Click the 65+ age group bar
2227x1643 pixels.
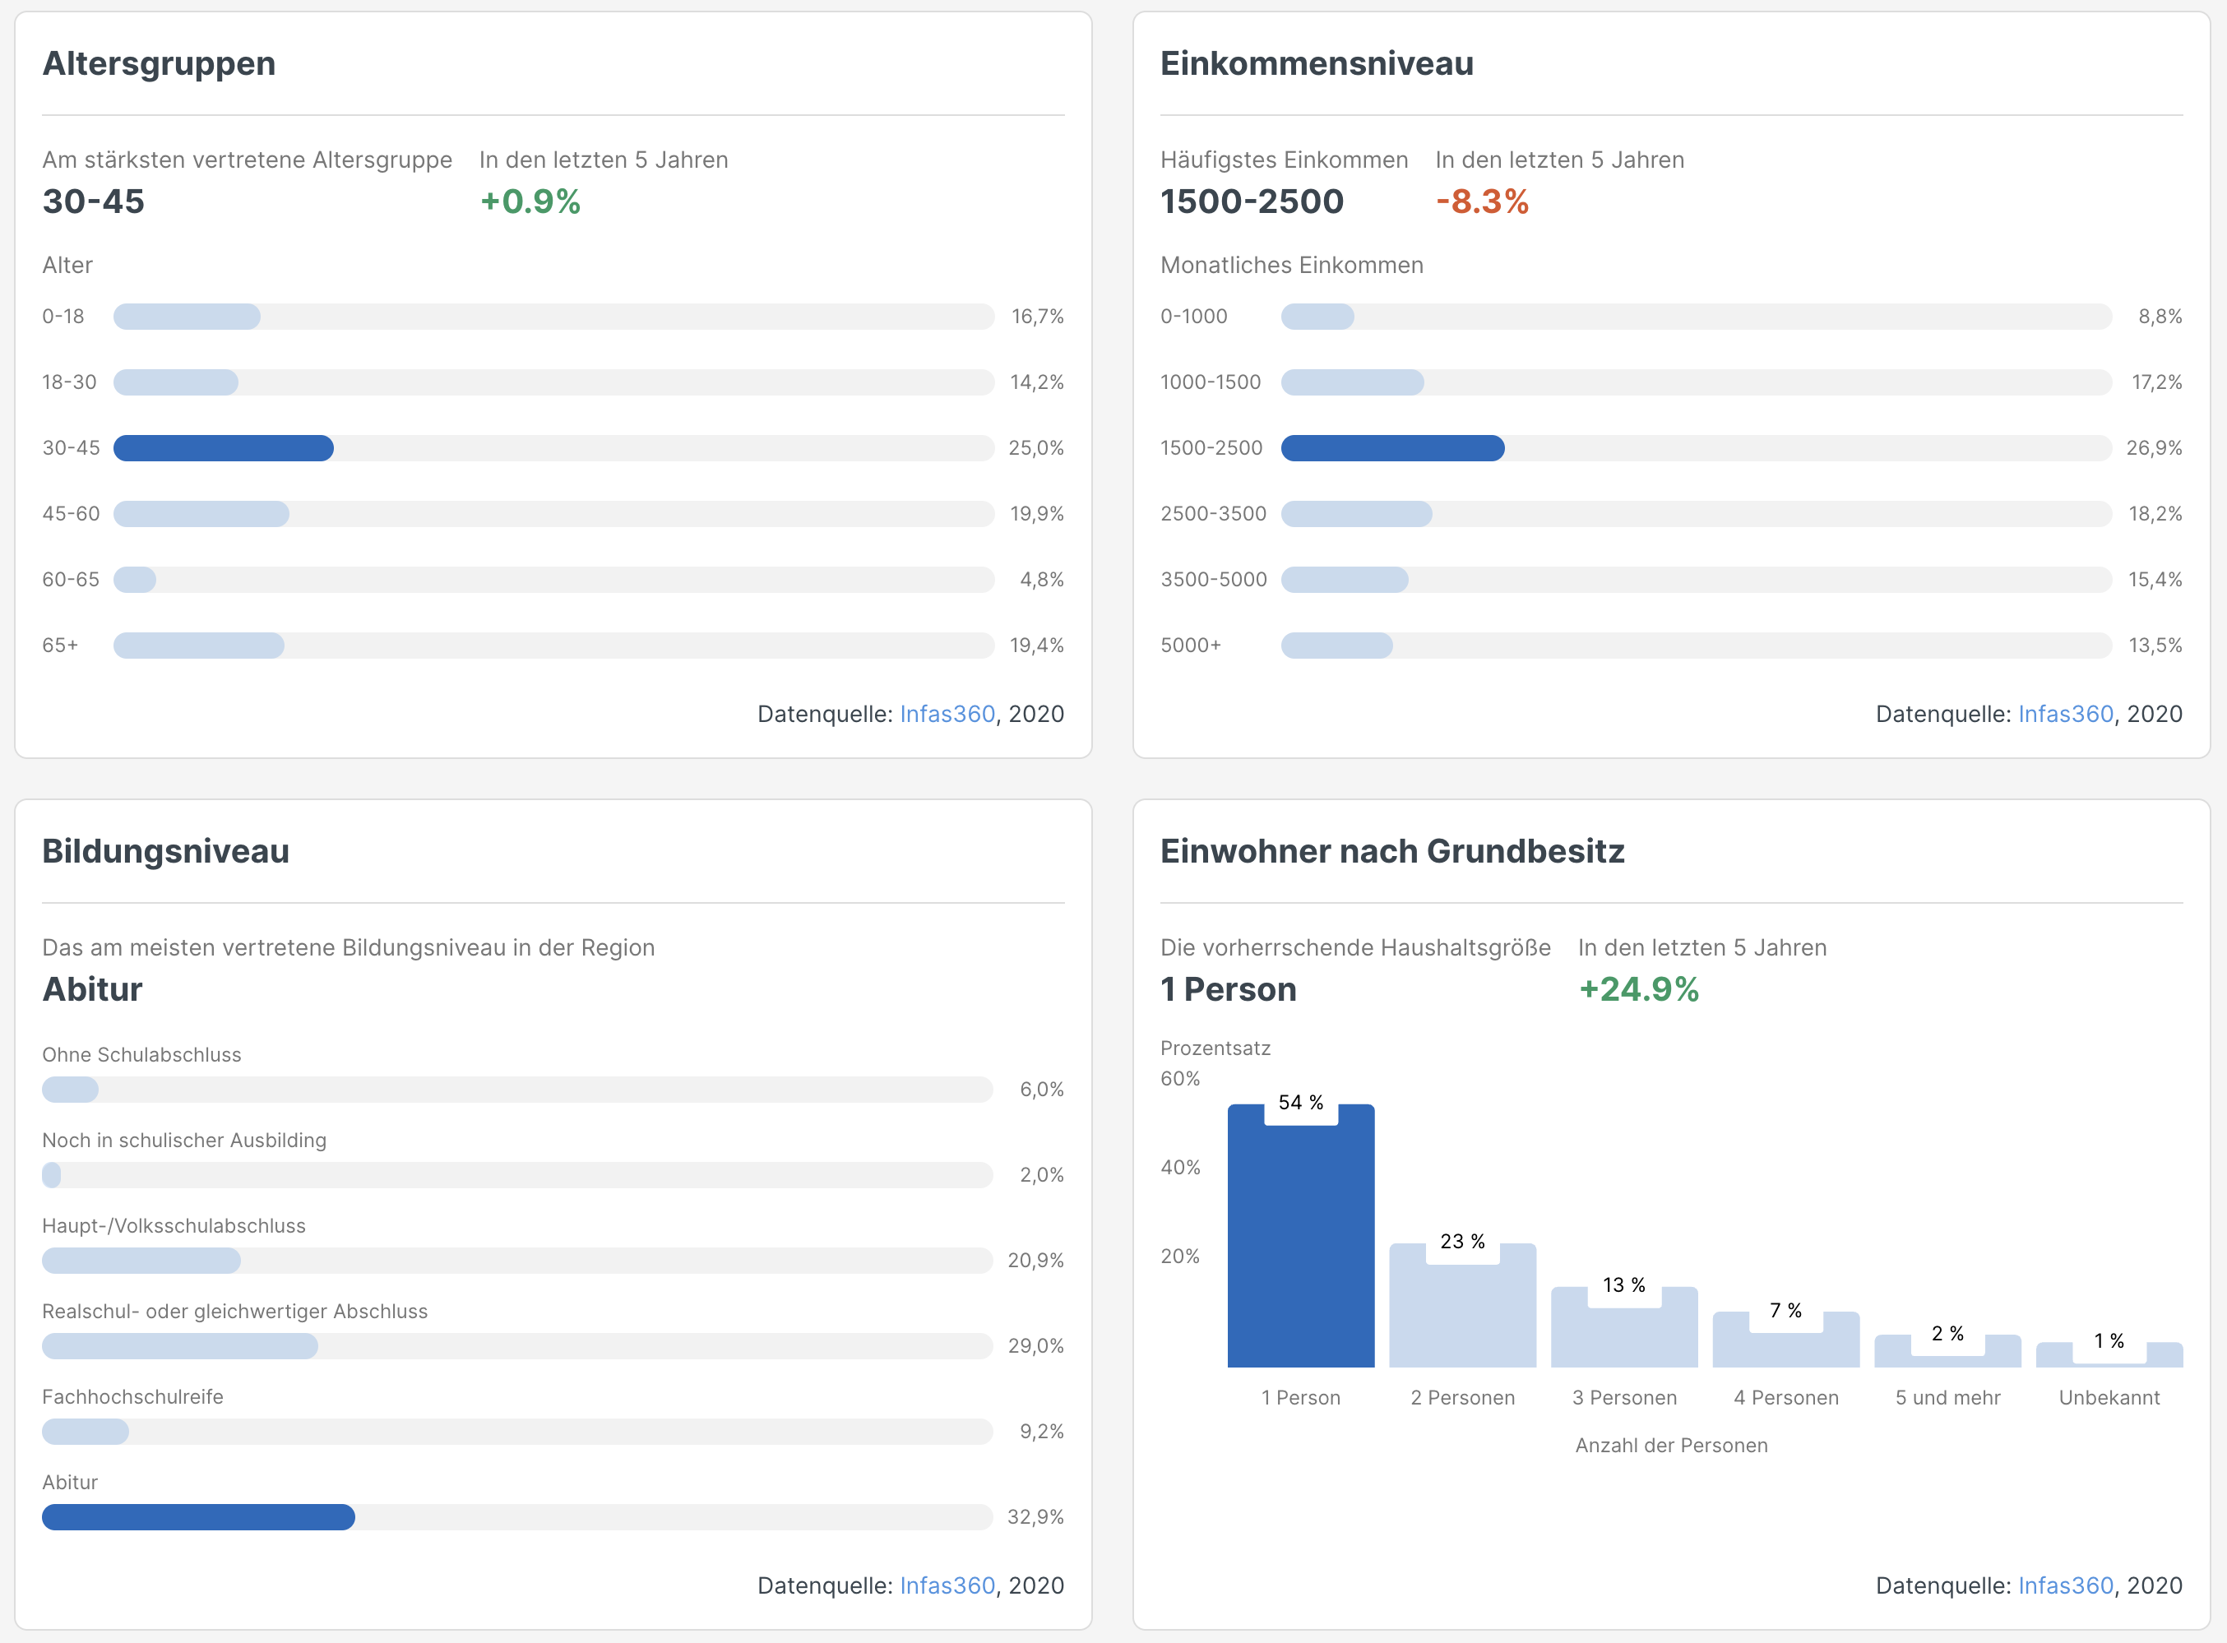click(199, 646)
